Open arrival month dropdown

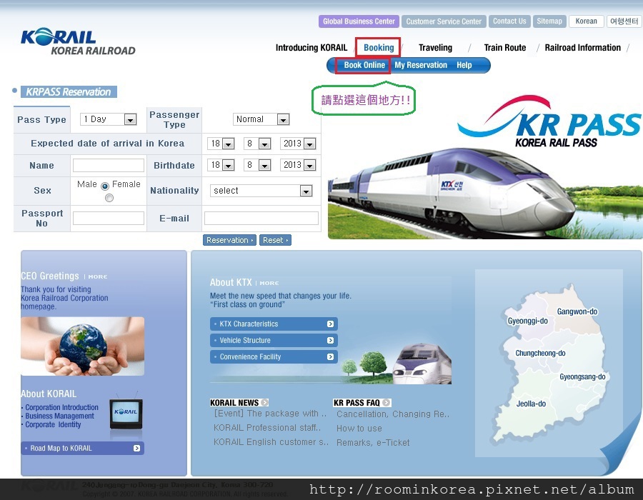pyautogui.click(x=257, y=144)
